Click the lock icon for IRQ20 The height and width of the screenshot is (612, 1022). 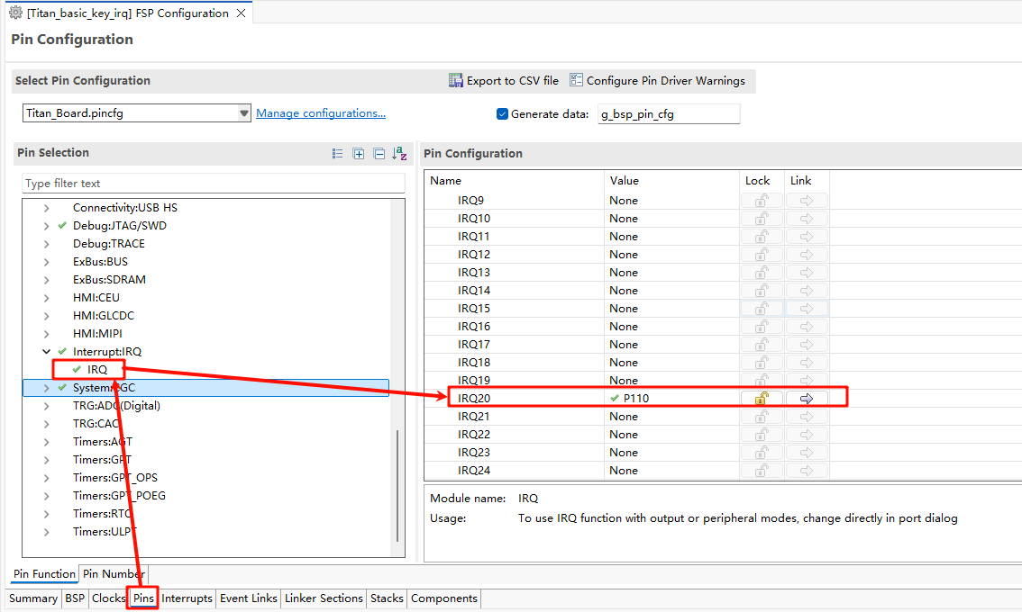pyautogui.click(x=762, y=399)
